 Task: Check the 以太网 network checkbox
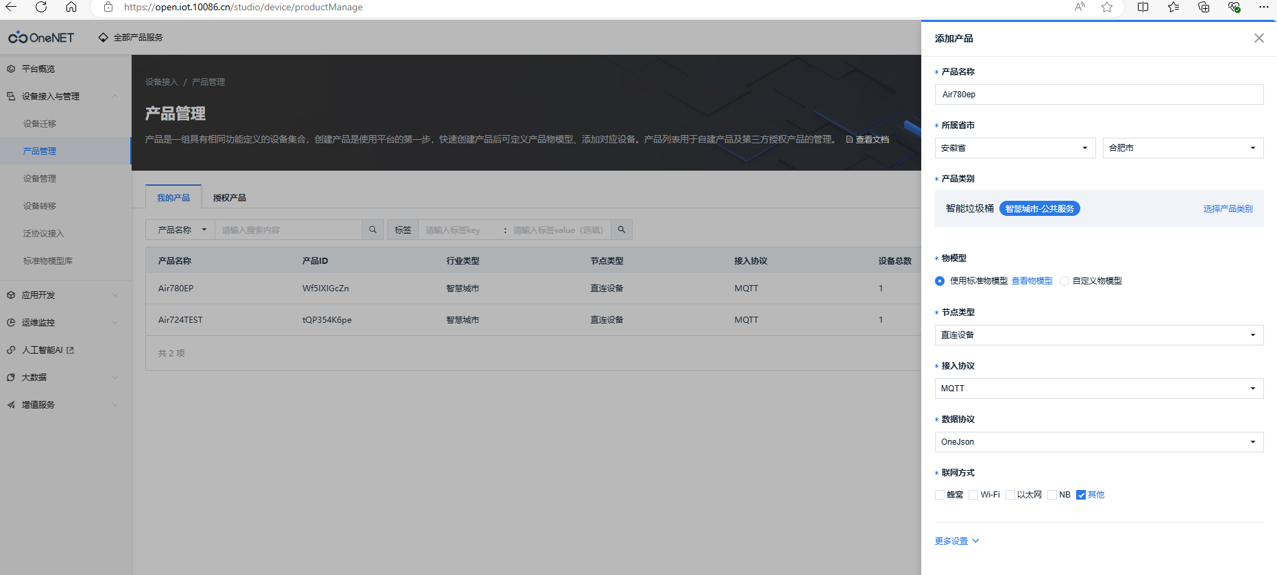pyautogui.click(x=1010, y=495)
